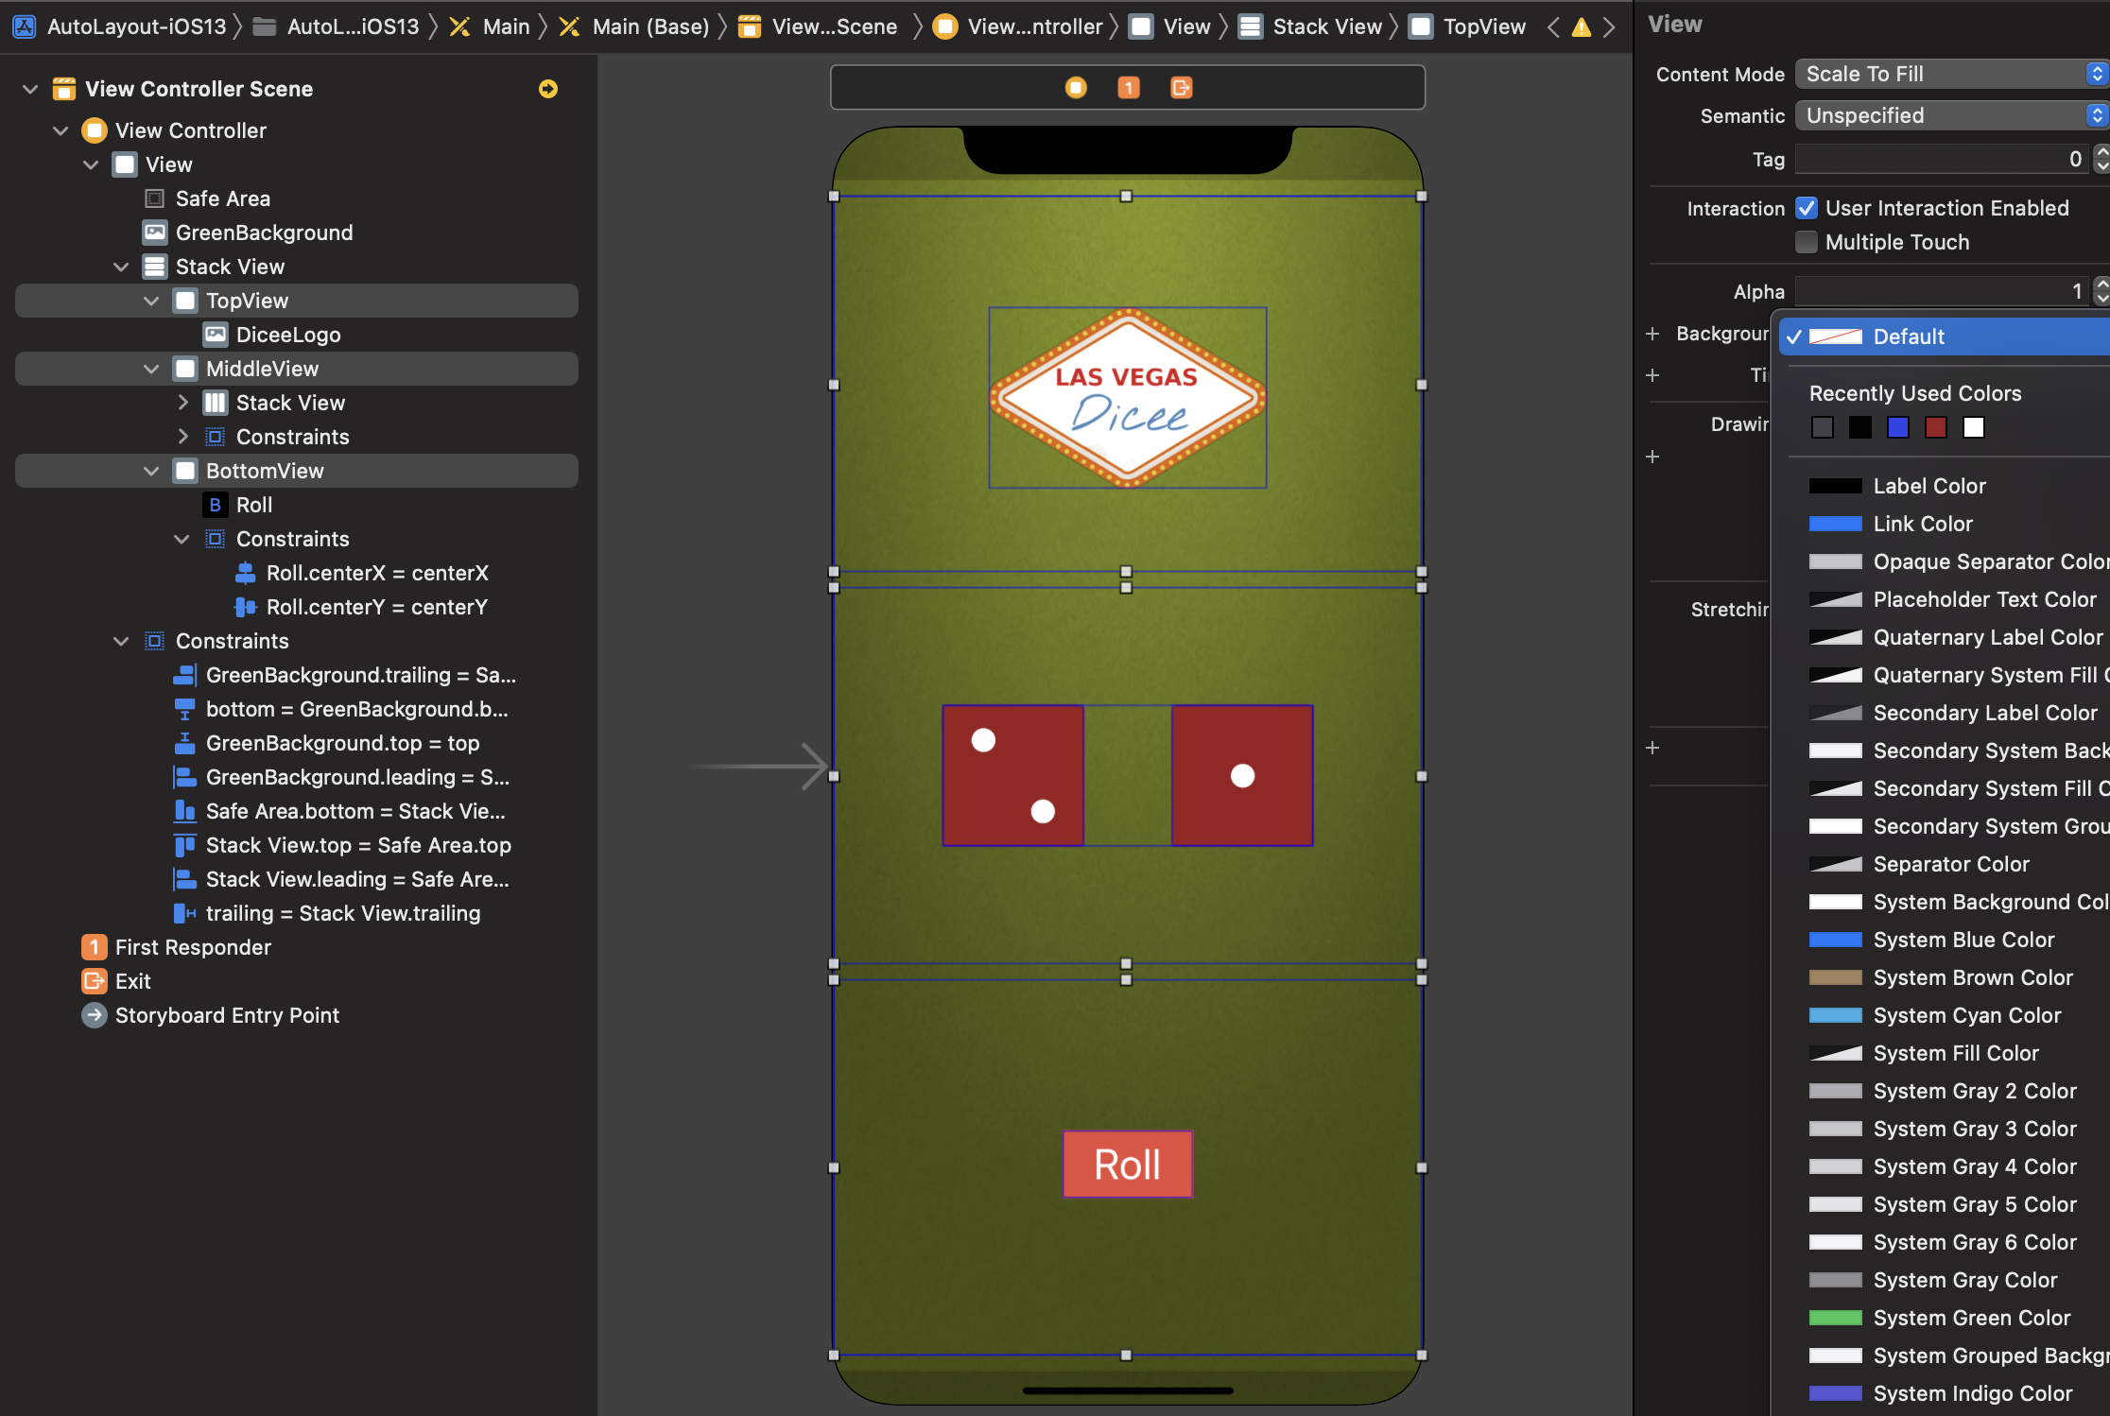
Task: Pick the blue recently used color swatch
Action: point(1897,427)
